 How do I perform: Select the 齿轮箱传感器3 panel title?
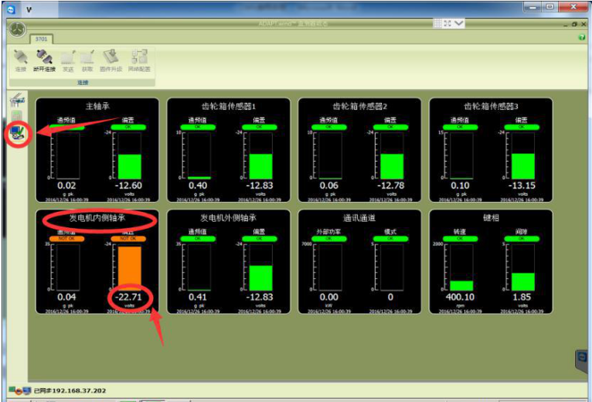pyautogui.click(x=491, y=106)
